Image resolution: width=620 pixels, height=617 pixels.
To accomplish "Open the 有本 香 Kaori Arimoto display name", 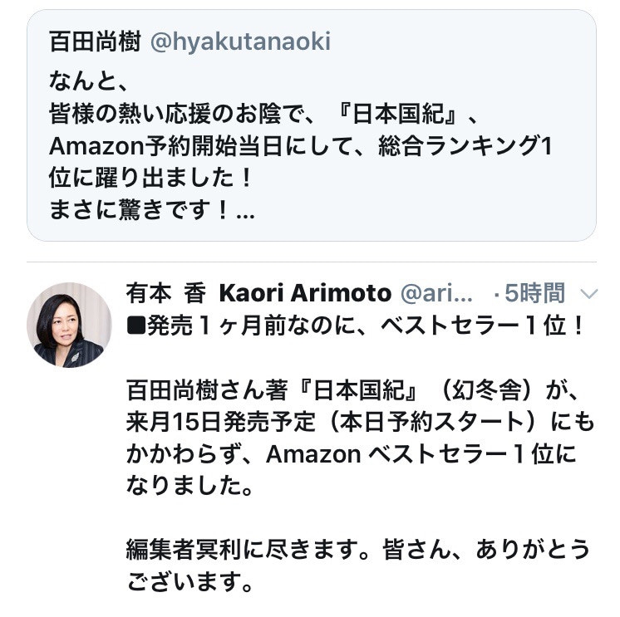I will point(258,293).
